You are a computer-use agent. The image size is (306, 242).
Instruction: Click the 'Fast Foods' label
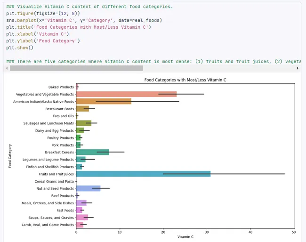coord(65,210)
